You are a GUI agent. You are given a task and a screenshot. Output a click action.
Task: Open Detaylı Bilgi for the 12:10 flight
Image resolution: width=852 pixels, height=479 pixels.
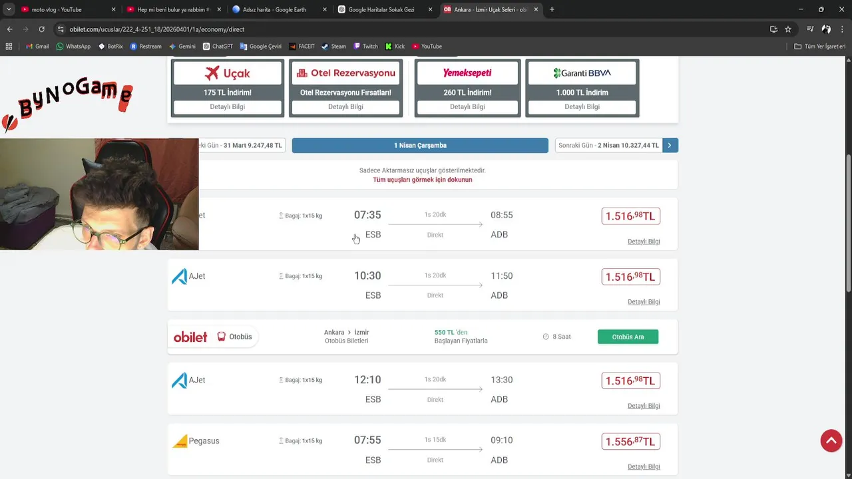644,406
